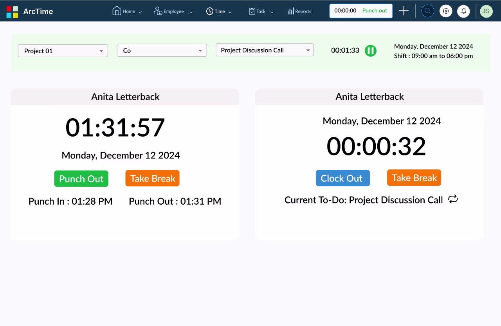Click Take Break beside Punch Out

153,178
